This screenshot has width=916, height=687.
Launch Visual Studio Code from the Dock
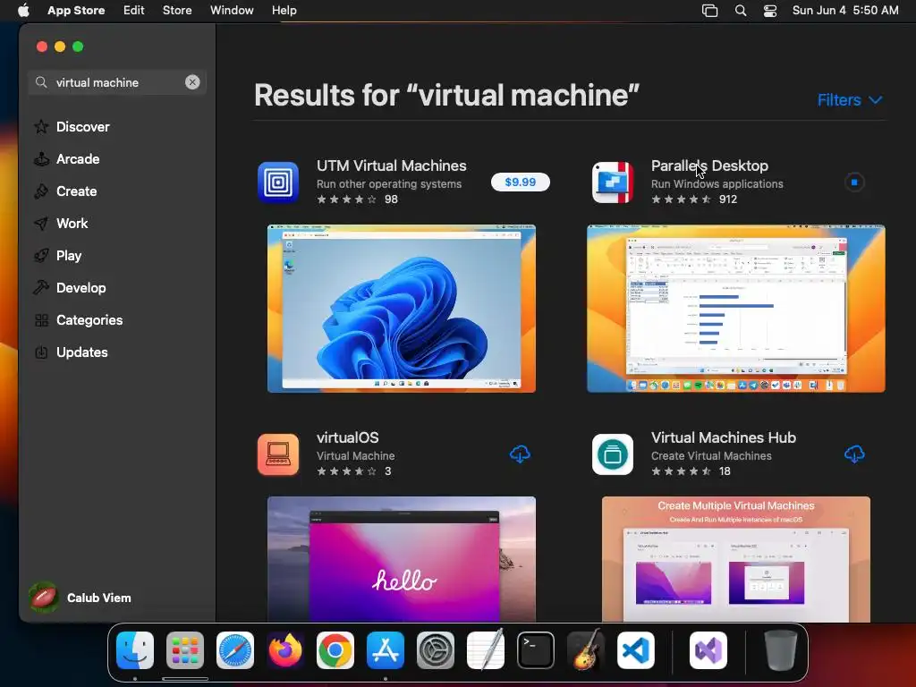click(636, 650)
